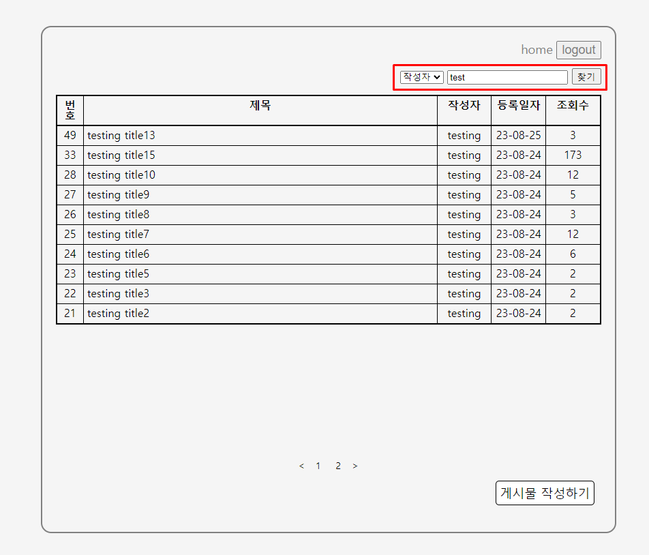Open post testing title5

(x=118, y=274)
